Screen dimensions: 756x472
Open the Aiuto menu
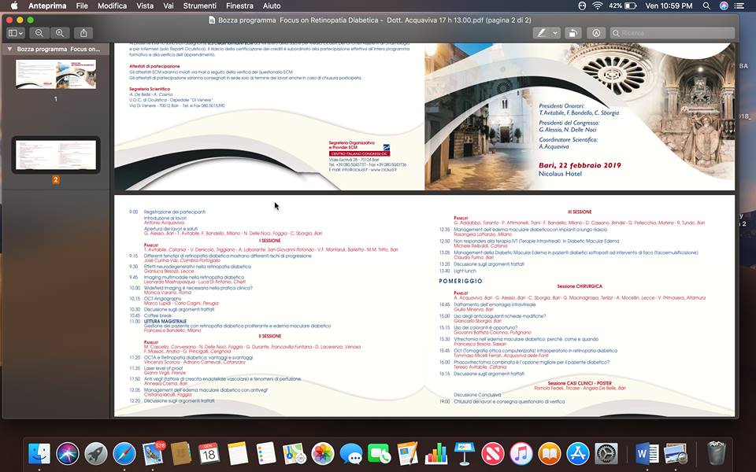[272, 6]
